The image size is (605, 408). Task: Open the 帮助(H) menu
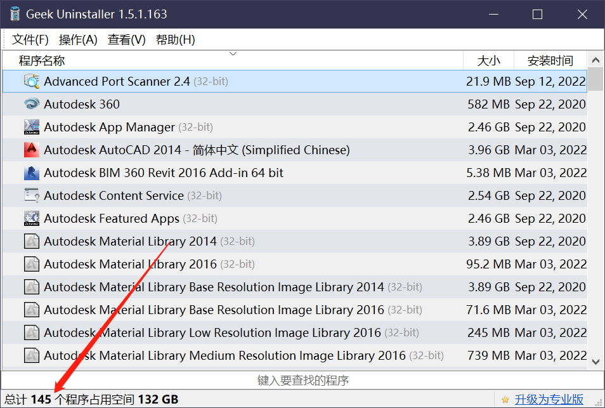click(x=176, y=39)
